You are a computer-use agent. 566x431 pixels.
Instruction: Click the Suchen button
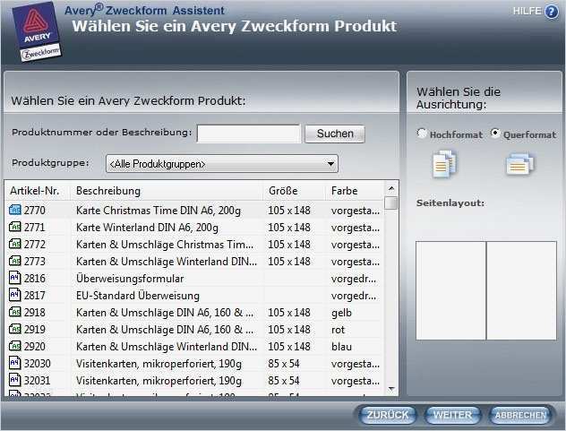tap(335, 134)
